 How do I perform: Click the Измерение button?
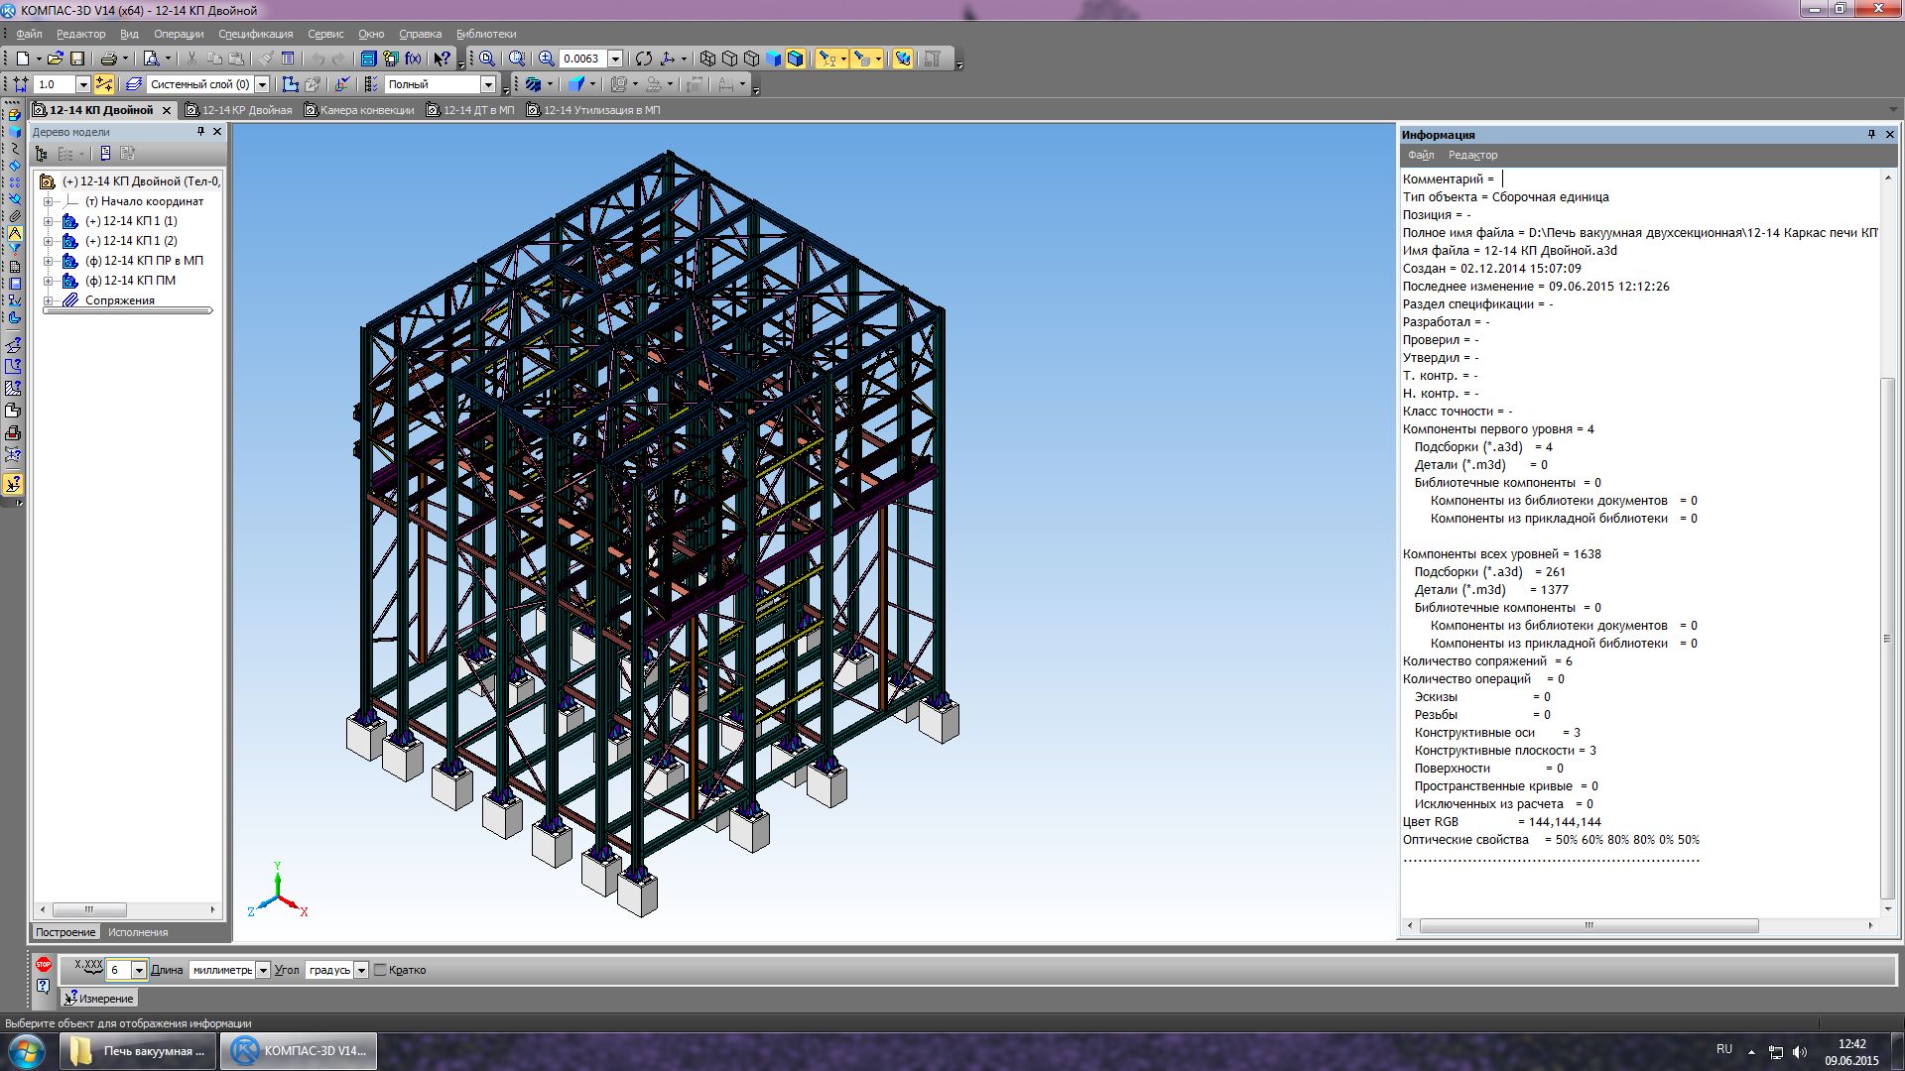tap(99, 999)
